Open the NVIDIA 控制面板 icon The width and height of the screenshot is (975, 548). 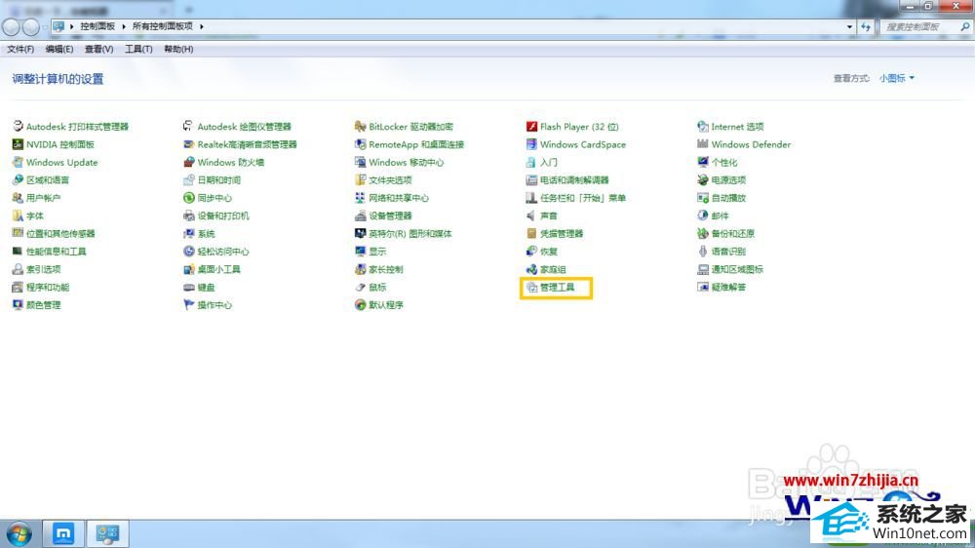[x=18, y=144]
